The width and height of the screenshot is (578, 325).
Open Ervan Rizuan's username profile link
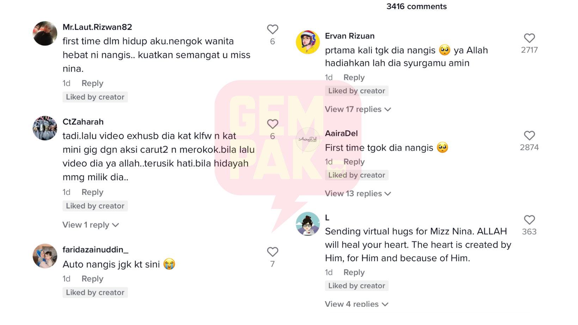click(350, 36)
